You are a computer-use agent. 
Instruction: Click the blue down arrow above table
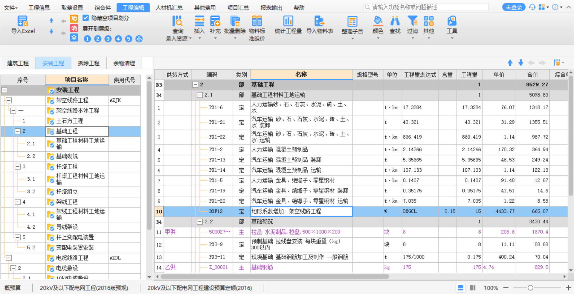(521, 63)
